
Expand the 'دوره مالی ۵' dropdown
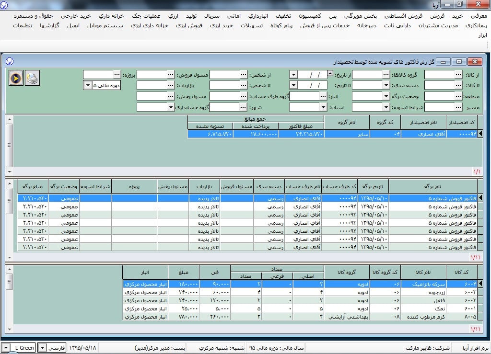click(x=88, y=85)
